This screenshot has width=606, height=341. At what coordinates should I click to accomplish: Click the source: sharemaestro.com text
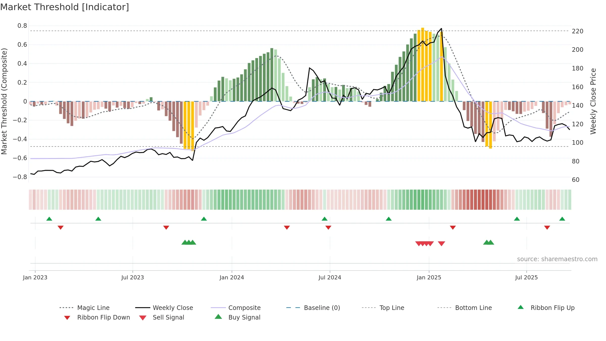point(557,259)
